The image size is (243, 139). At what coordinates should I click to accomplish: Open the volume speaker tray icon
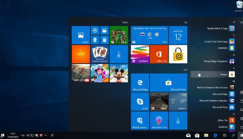pyautogui.click(x=28, y=135)
